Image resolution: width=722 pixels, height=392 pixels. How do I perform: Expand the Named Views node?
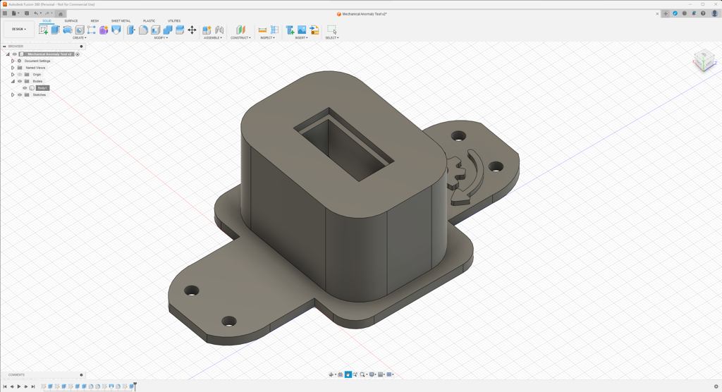(x=13, y=68)
